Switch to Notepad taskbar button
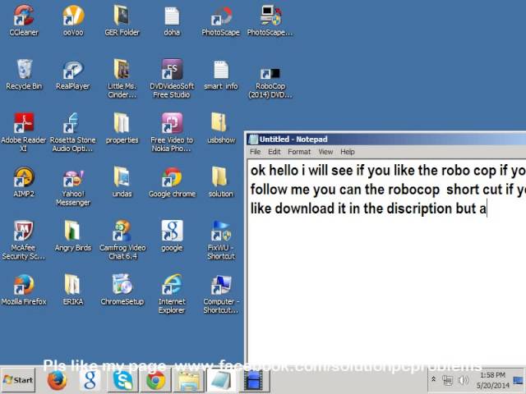This screenshot has width=526, height=394. 221,380
